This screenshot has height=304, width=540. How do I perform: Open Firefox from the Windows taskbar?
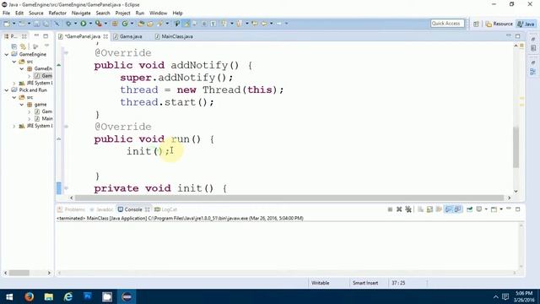(30, 296)
